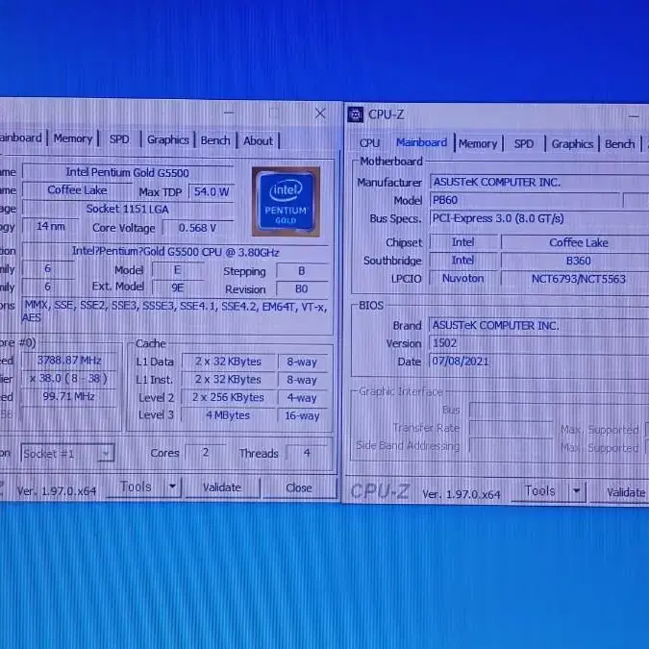
Task: Open SPD tab in right window
Action: click(524, 144)
